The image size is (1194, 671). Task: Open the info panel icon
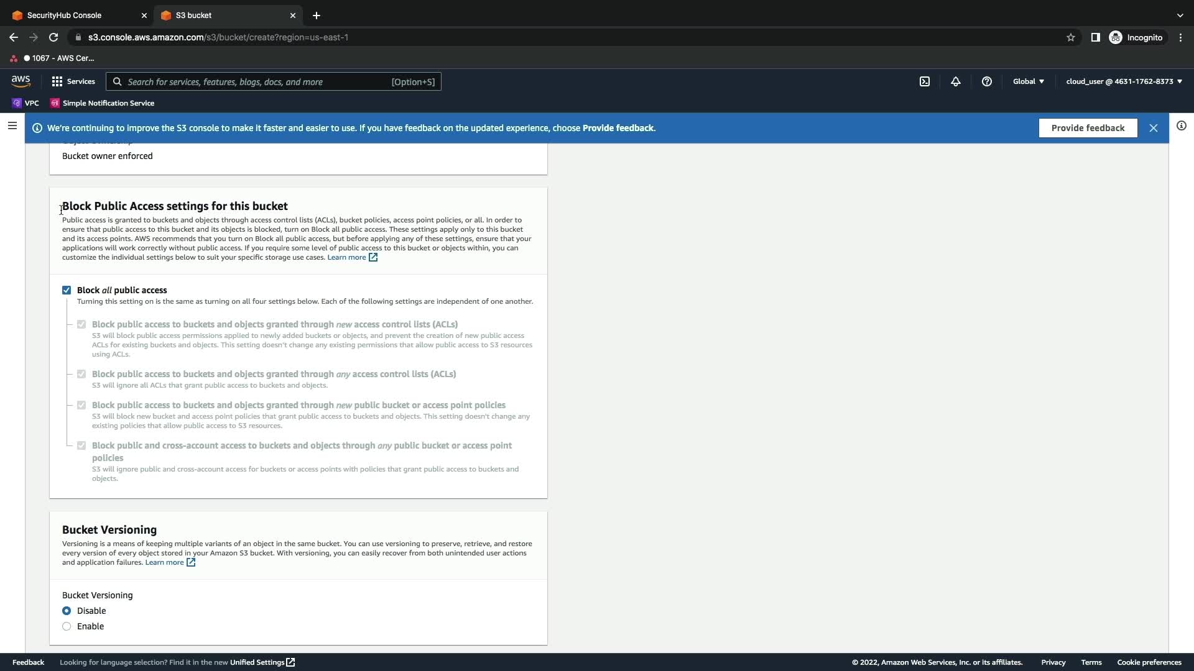1181,126
